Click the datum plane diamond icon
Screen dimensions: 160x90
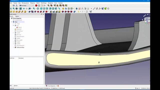point(97,8)
